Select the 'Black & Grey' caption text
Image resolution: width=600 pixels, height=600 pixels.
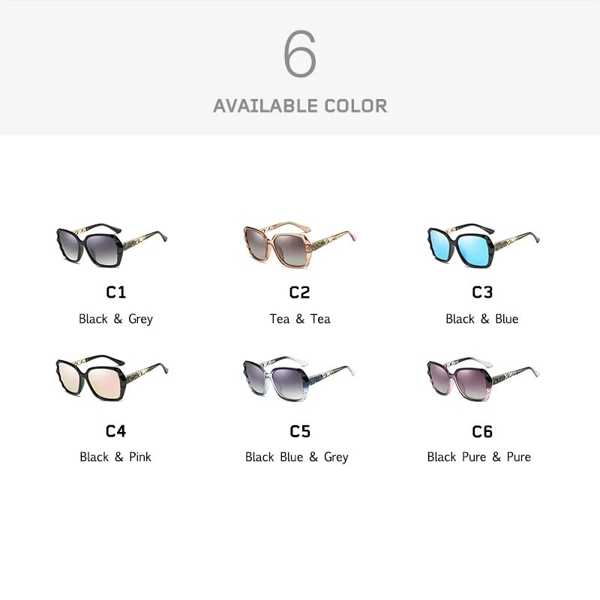pos(115,319)
